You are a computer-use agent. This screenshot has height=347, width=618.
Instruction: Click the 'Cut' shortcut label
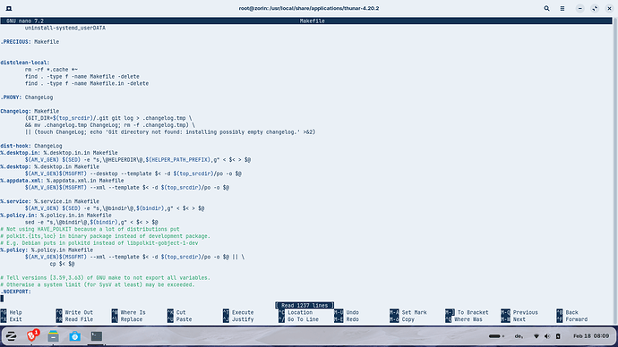[181, 312]
